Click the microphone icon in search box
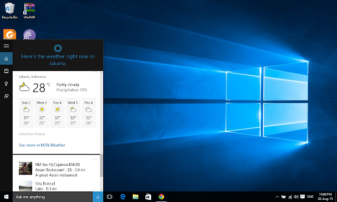 coord(98,197)
